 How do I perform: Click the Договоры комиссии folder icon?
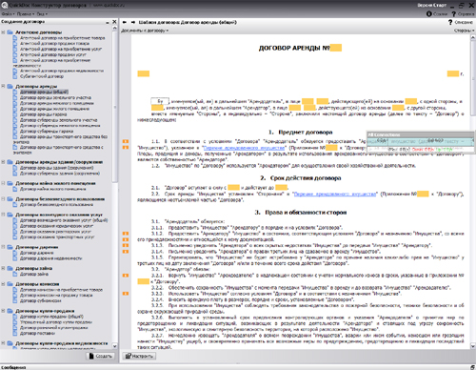10,284
